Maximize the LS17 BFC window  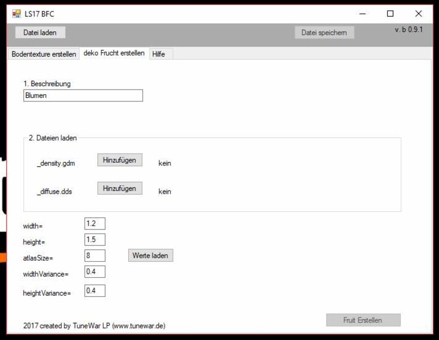tap(390, 14)
